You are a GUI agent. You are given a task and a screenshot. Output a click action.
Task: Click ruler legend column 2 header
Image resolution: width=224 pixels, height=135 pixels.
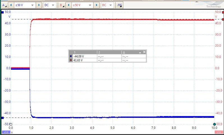pyautogui.click(x=109, y=52)
